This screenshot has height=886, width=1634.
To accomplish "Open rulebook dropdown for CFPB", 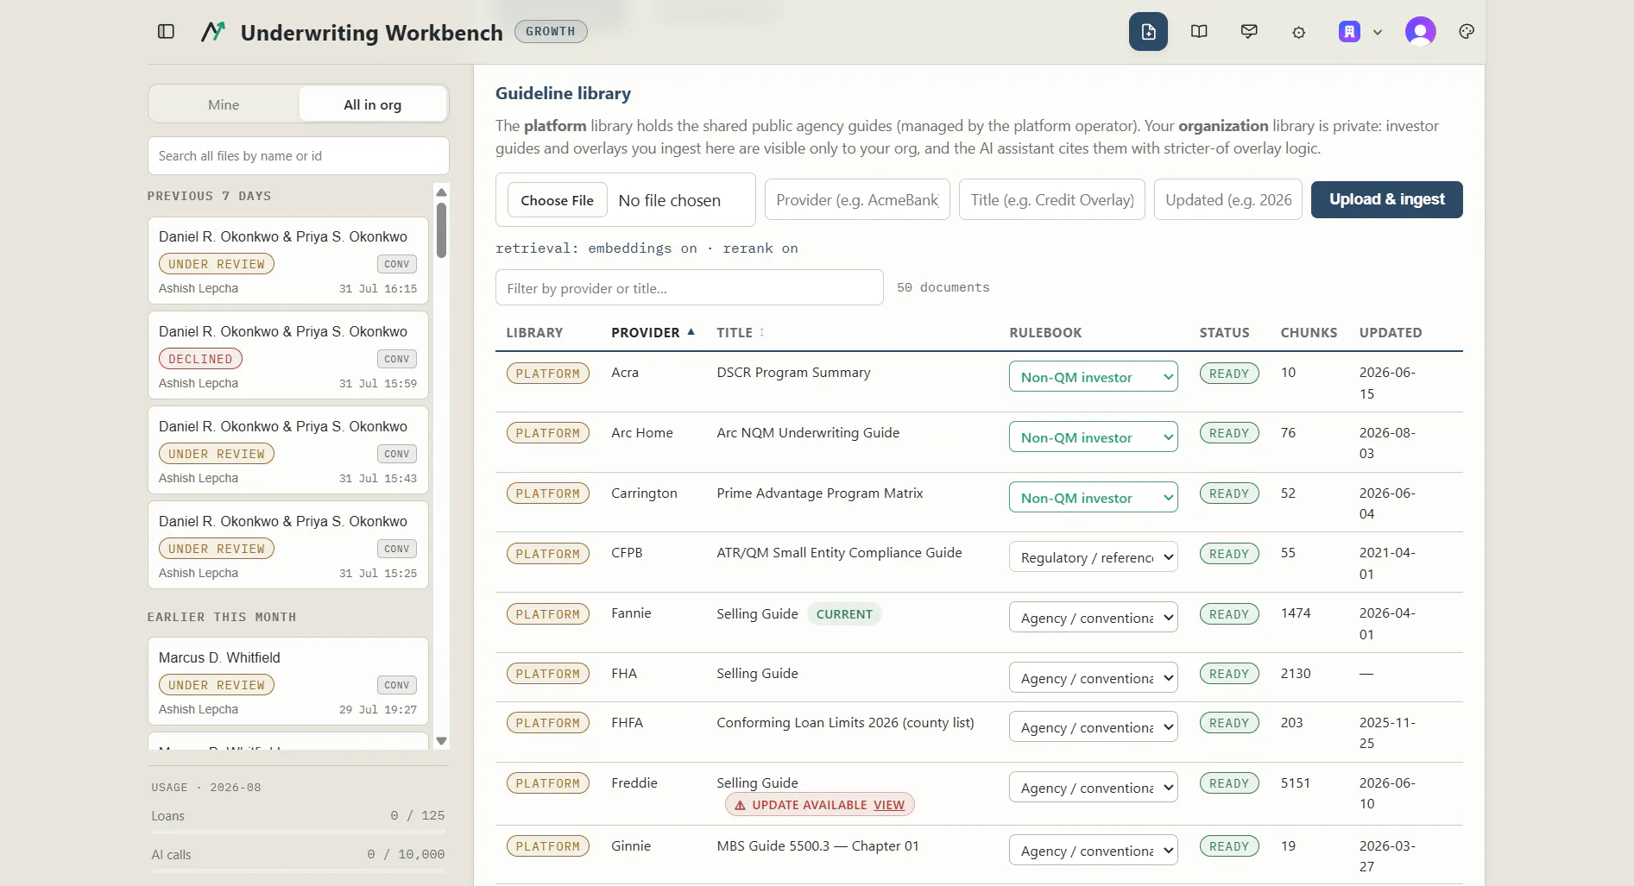I will pos(1093,557).
